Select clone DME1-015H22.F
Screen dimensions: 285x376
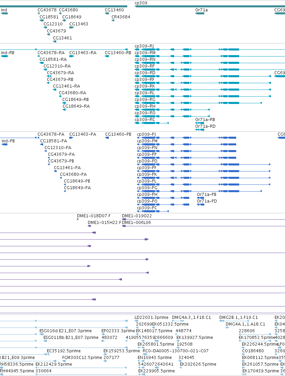[104, 222]
